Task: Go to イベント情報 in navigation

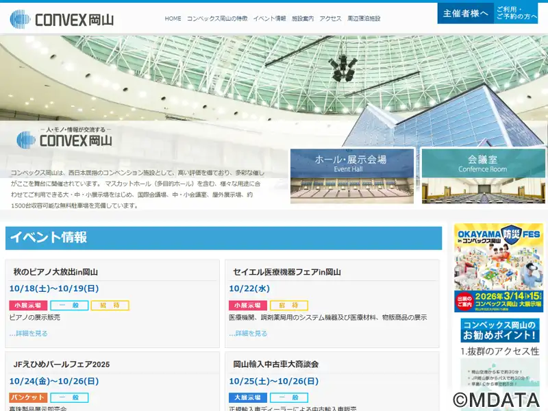Action: pyautogui.click(x=269, y=18)
